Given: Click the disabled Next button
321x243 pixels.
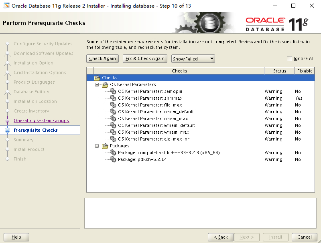Looking at the screenshot, I should tap(247, 237).
